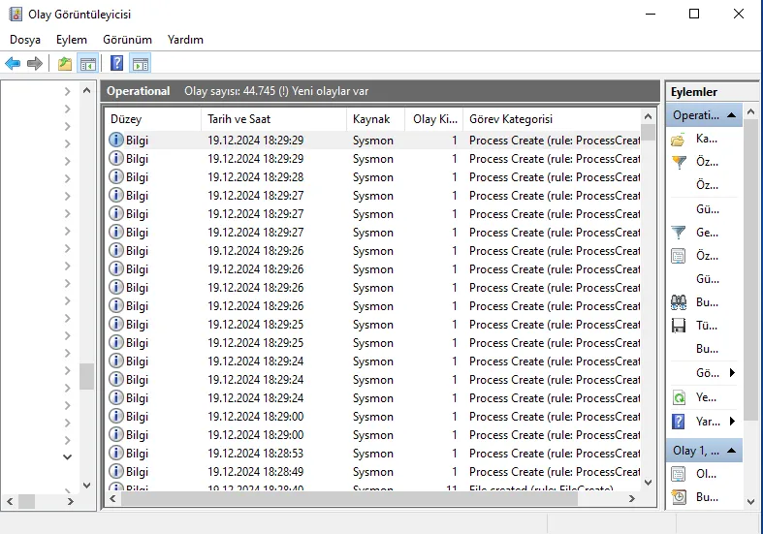Screen dimensions: 763x534
Task: Open the Gö... submenu arrow
Action: tap(732, 373)
